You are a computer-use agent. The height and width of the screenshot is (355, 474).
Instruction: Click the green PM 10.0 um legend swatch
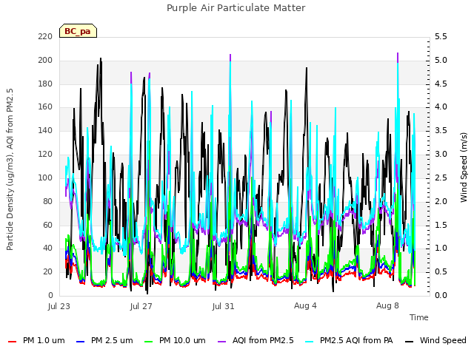click(x=148, y=342)
